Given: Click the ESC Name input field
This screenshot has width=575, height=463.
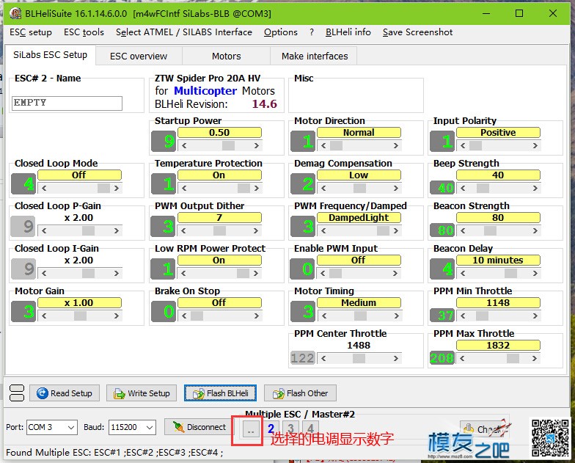Looking at the screenshot, I should pyautogui.click(x=67, y=103).
